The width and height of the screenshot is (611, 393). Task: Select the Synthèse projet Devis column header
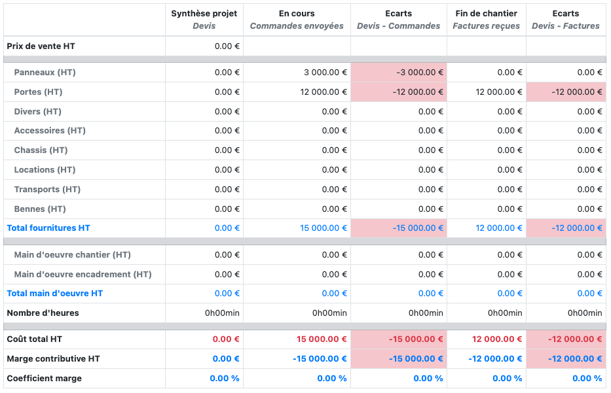[x=204, y=20]
